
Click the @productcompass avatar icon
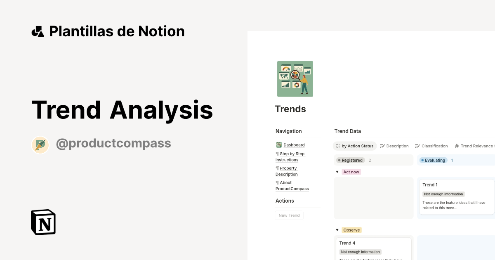coord(40,144)
